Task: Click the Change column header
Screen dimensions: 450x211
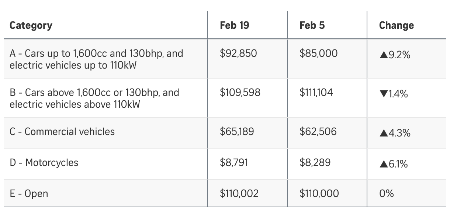Action: point(396,25)
